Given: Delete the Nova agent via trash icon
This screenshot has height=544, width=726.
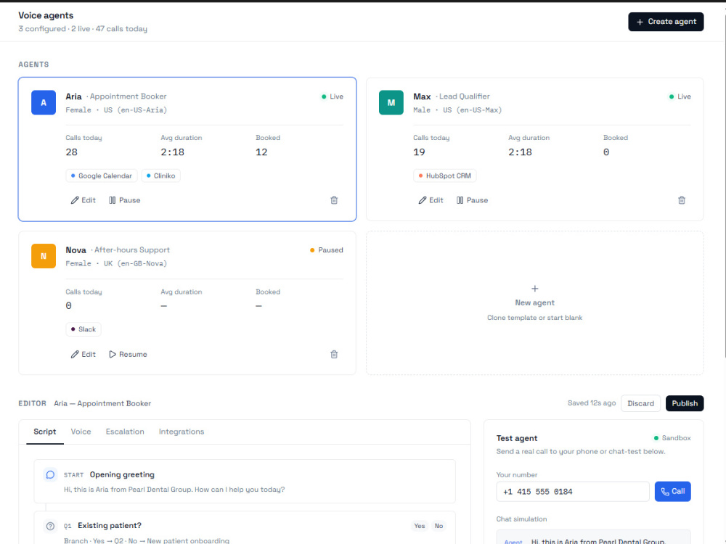Looking at the screenshot, I should point(334,355).
